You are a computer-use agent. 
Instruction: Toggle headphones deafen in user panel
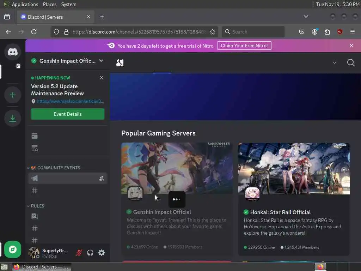pyautogui.click(x=90, y=253)
